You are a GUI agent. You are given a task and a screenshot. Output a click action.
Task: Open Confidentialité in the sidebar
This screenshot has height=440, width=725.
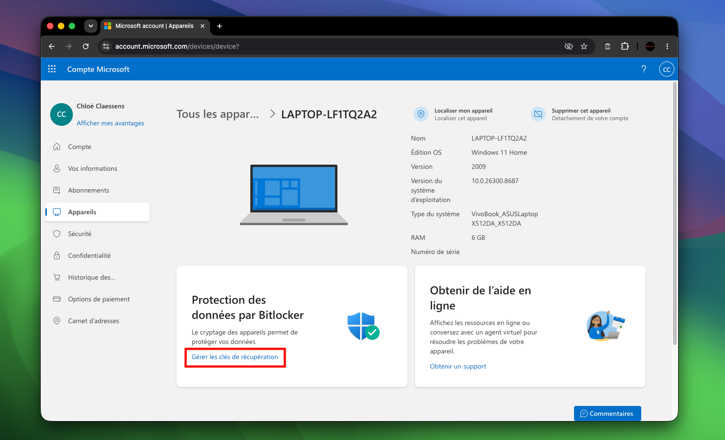coord(97,255)
